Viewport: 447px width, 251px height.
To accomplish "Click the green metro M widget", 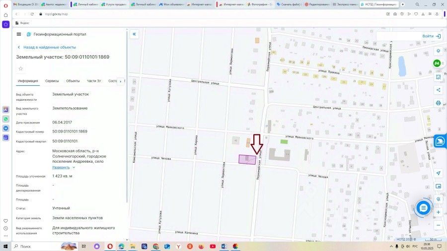I will pos(437,63).
